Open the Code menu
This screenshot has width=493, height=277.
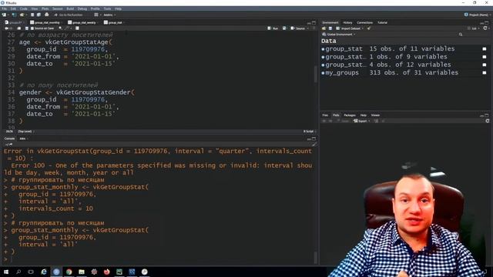pyautogui.click(x=24, y=8)
